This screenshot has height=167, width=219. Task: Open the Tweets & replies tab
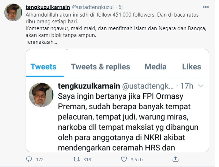100,67
